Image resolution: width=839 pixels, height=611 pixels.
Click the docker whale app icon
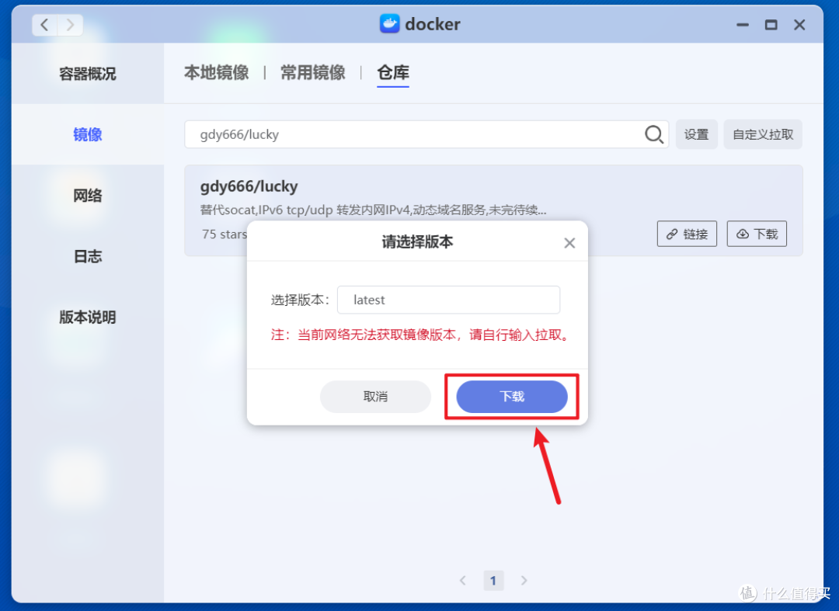pyautogui.click(x=389, y=23)
